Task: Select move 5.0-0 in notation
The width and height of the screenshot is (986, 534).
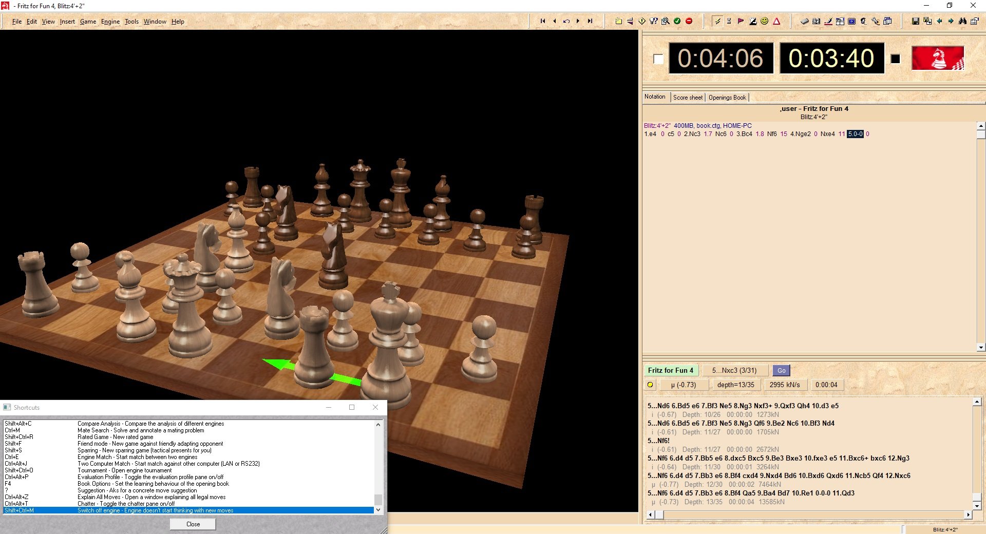Action: (855, 134)
